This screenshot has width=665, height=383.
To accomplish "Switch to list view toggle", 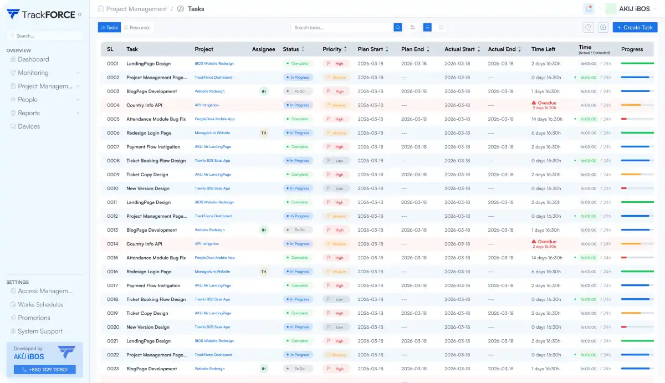I will click(427, 27).
